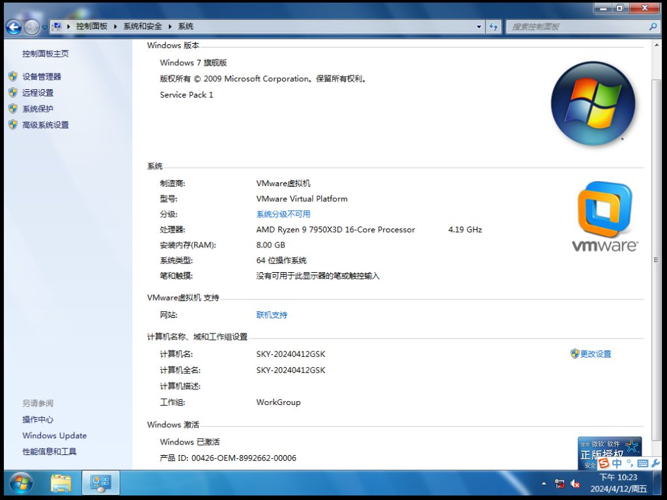
Task: Select 系统和安全 in the breadcrumb path
Action: point(143,27)
